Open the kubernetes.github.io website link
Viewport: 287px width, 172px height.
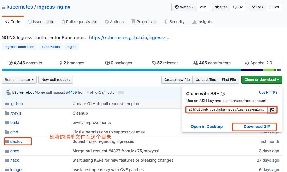129,38
